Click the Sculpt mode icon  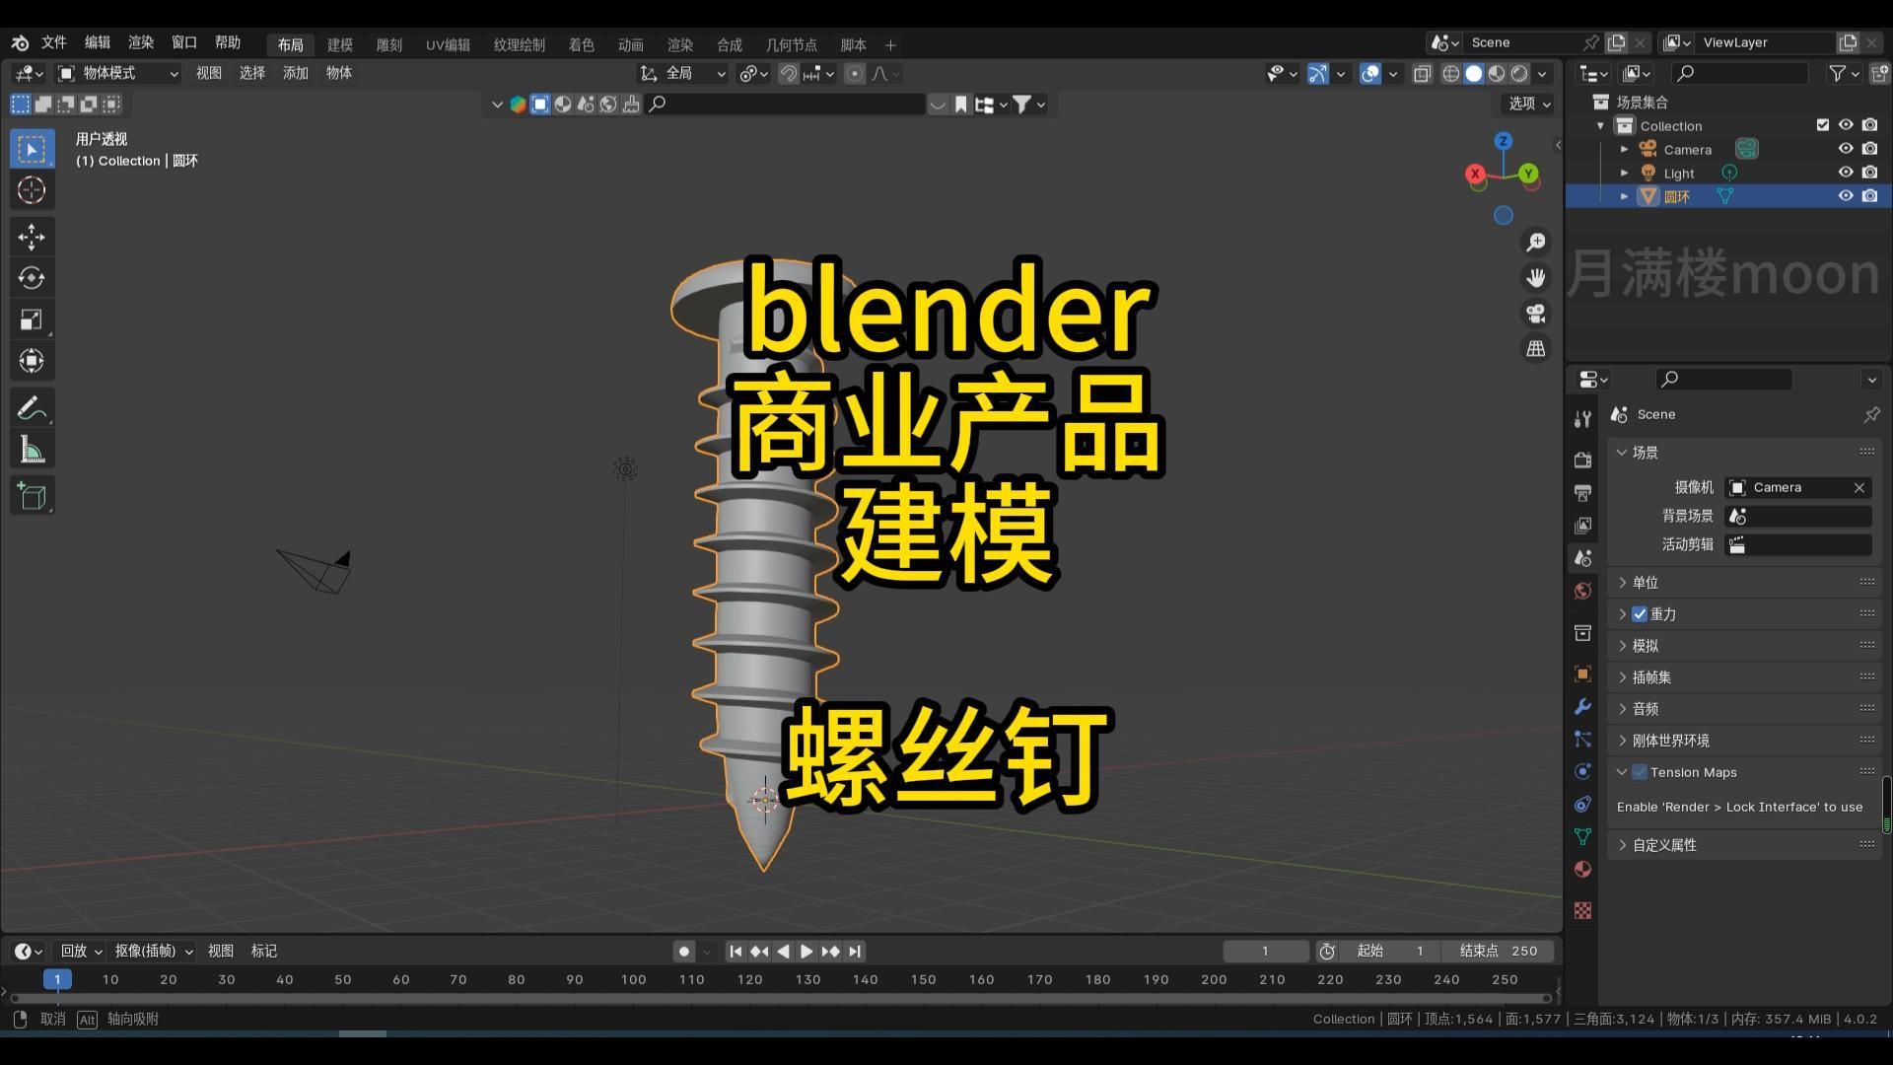click(x=387, y=43)
